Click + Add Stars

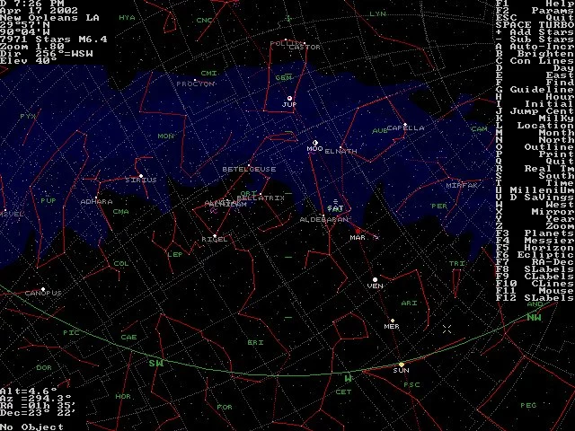click(535, 32)
